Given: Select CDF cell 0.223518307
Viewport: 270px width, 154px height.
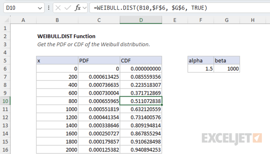Looking at the screenshot, I should coord(141,85).
